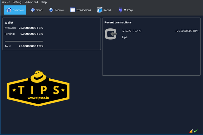Check the network connections signal icon
This screenshot has width=203, height=135.
[191, 131]
